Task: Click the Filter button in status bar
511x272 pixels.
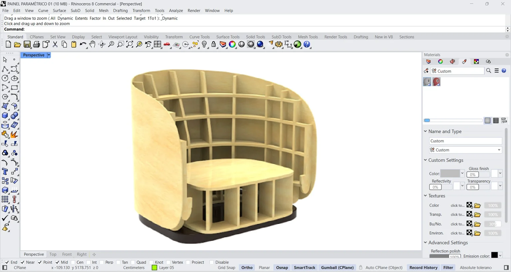Action: pyautogui.click(x=448, y=268)
